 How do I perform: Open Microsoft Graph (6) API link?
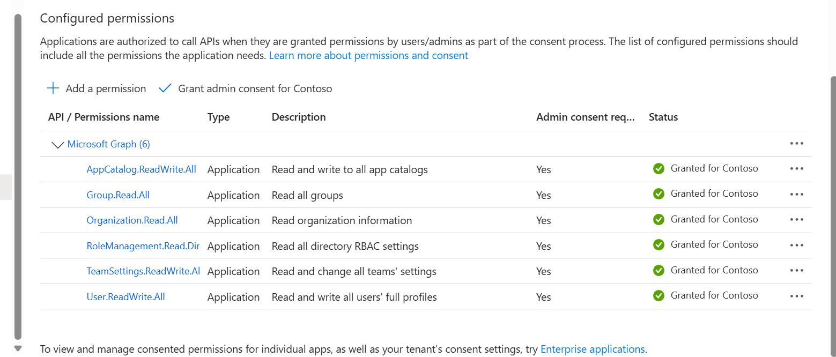click(108, 144)
